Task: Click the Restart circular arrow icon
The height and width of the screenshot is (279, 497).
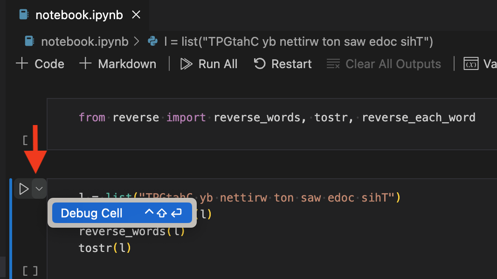Action: click(260, 64)
